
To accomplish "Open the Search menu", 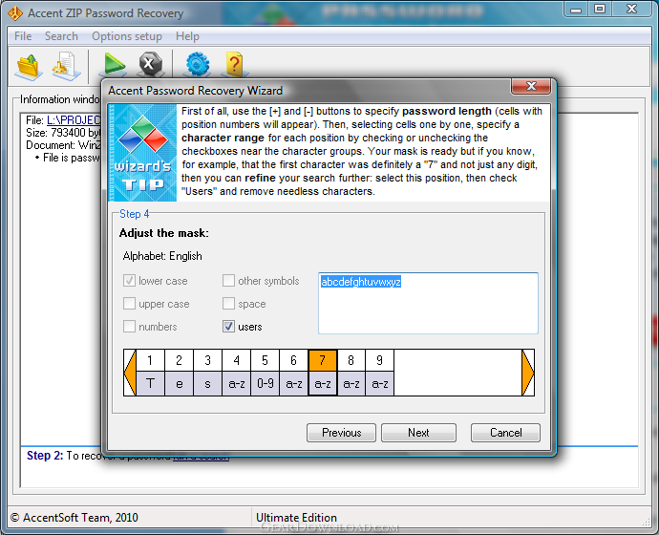I will [61, 36].
